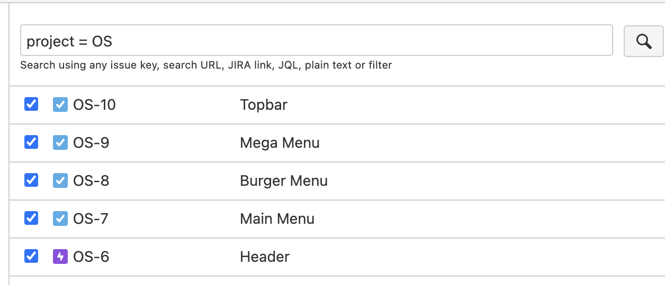Uncheck the OS-10 Topbar checkbox
Screen dimensions: 665x285
click(31, 104)
